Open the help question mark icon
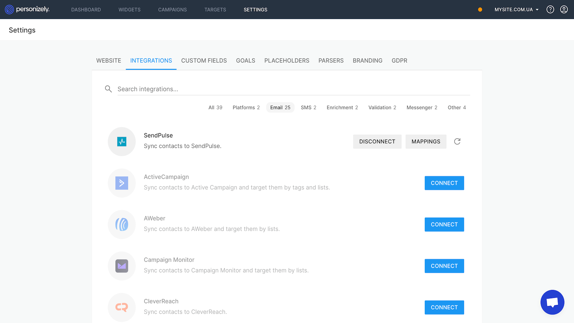Screen dimensions: 574x323 coord(550,9)
